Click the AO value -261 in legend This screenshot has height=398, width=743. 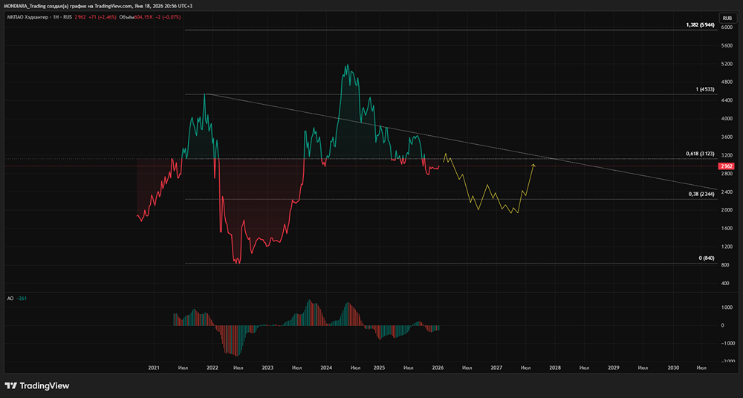coord(22,298)
